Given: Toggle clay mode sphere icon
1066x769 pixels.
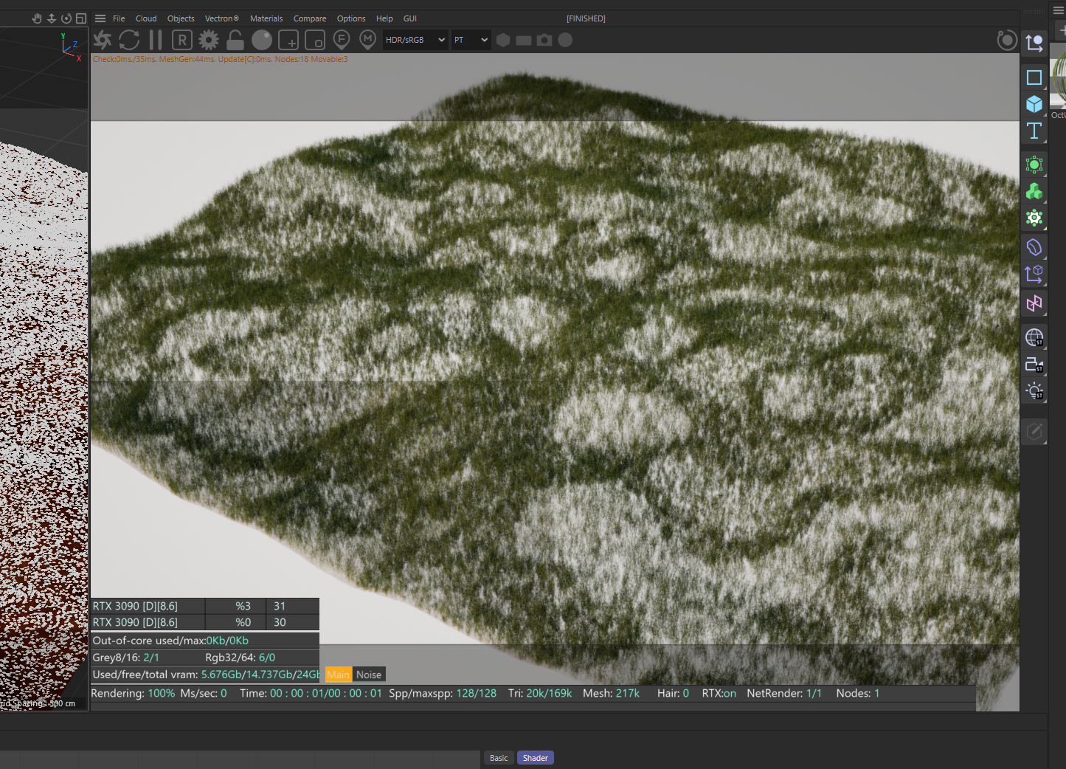Looking at the screenshot, I should coord(262,40).
